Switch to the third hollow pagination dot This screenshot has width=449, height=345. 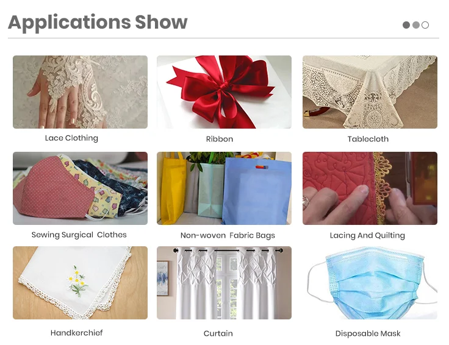[425, 25]
